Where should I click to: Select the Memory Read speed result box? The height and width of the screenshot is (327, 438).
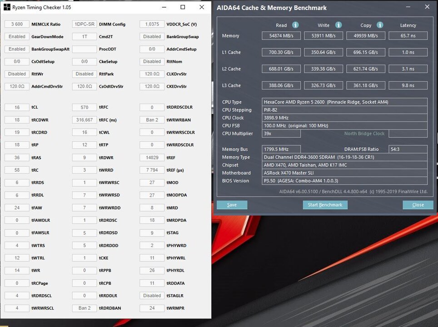281,35
